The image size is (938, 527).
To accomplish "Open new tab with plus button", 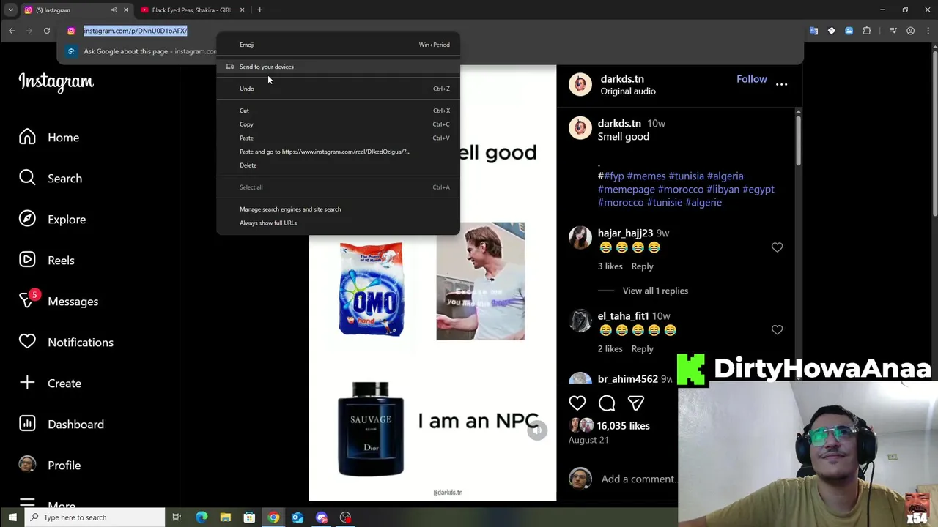I will pyautogui.click(x=259, y=10).
